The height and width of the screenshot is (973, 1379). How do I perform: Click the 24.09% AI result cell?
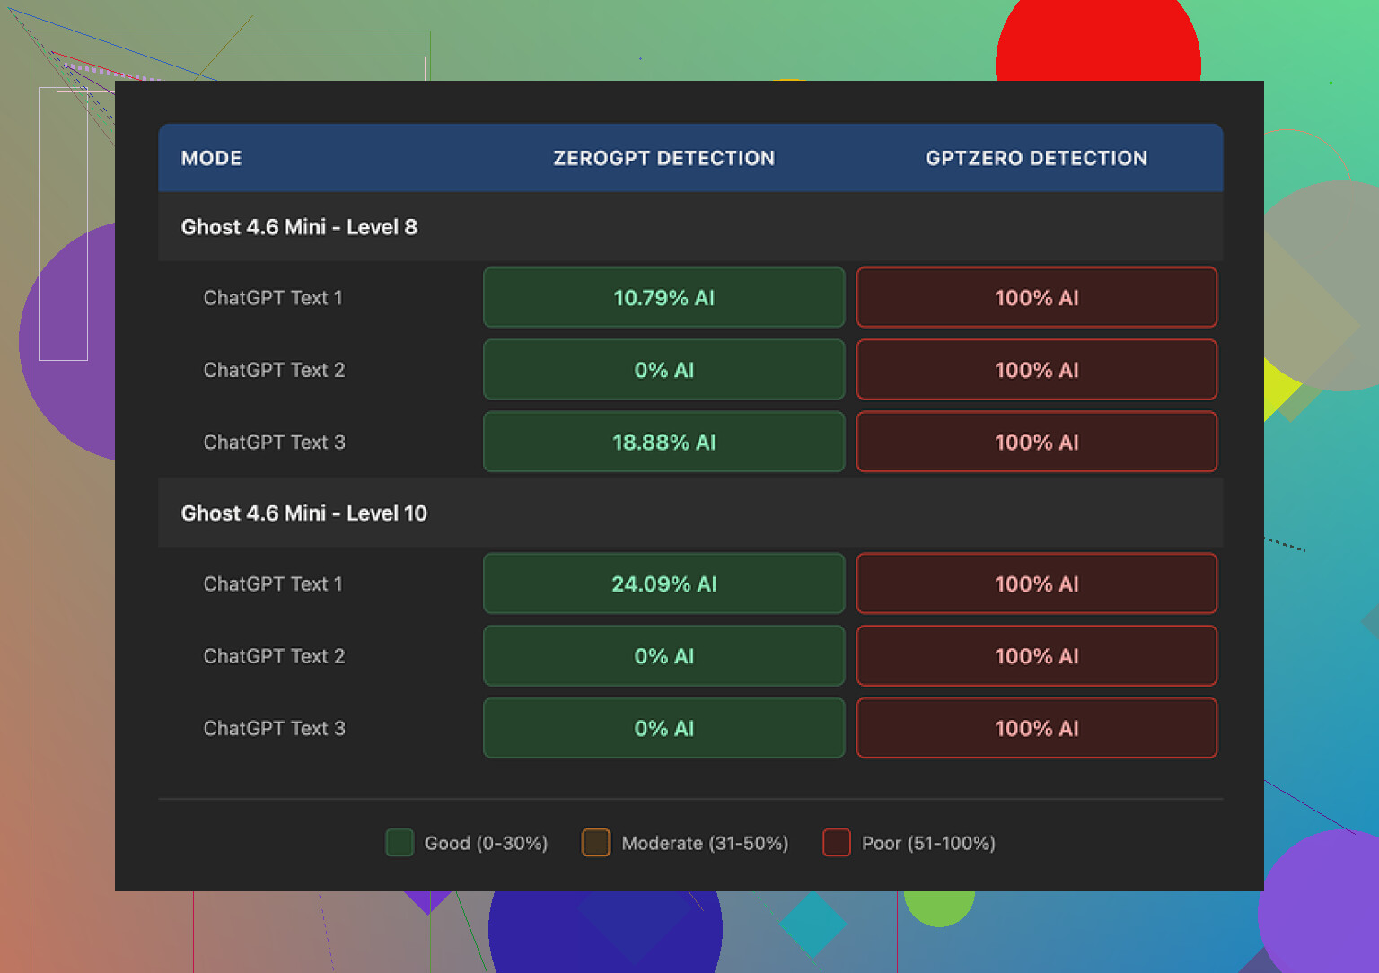(x=663, y=584)
